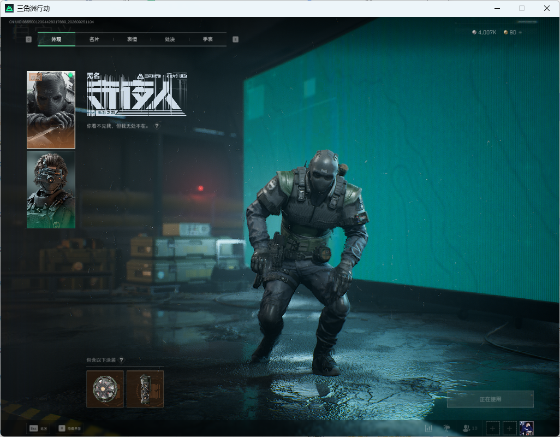Select the grenade canister skin item
Viewport: 560px width, 437px height.
click(145, 389)
